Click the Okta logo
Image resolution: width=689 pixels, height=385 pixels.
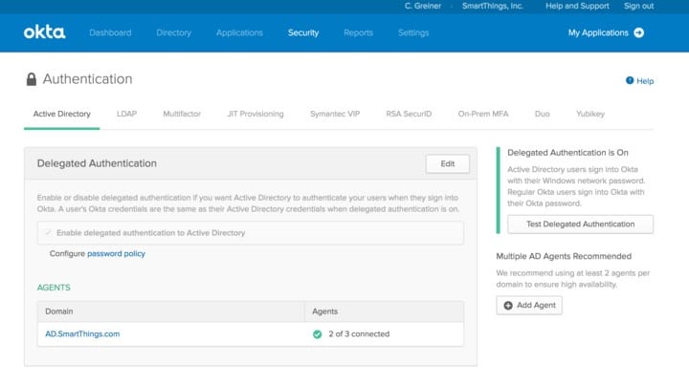tap(44, 32)
